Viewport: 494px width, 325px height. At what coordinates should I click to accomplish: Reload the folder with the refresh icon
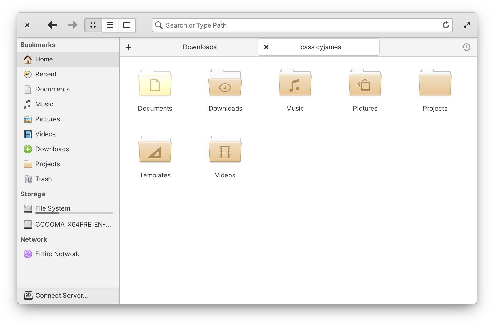click(x=446, y=25)
